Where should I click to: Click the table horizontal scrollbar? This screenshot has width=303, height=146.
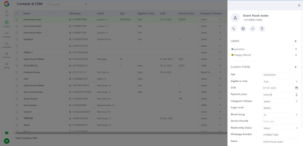[121, 133]
